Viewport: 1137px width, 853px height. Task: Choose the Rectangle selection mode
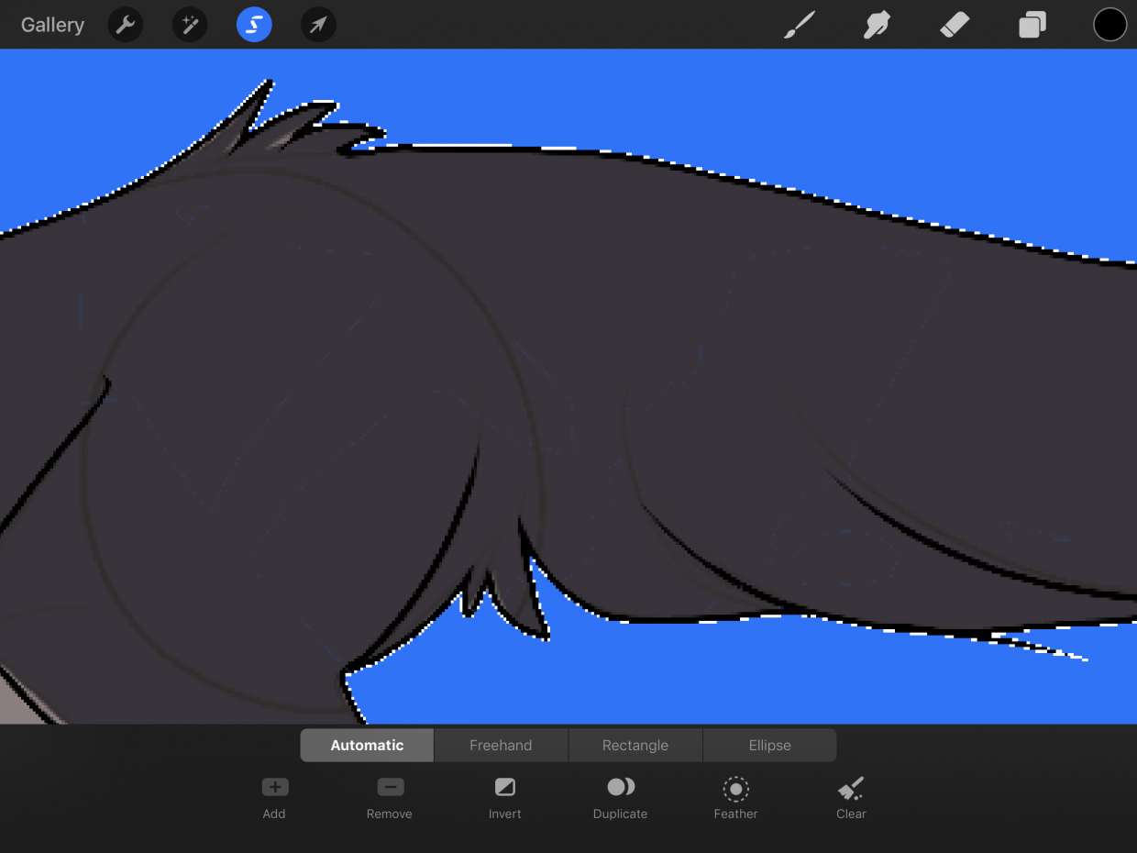(635, 746)
